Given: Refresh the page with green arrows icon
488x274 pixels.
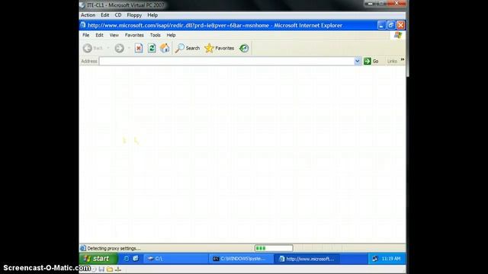Looking at the screenshot, I should pyautogui.click(x=152, y=48).
